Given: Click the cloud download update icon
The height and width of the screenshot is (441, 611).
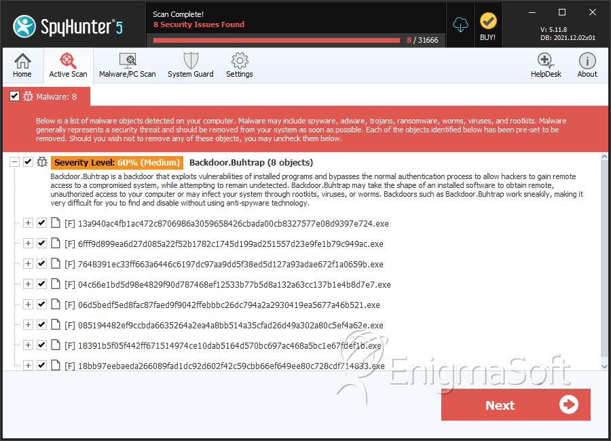Looking at the screenshot, I should pos(460,24).
